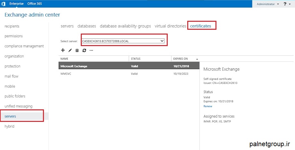Open the Select server dropdown
Image resolution: width=295 pixels, height=150 pixels.
[x=123, y=41]
